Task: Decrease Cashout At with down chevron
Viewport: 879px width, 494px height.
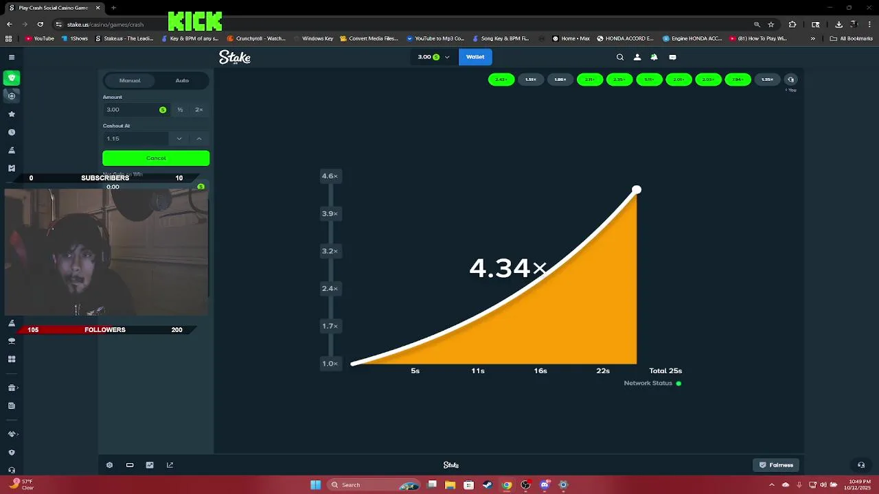Action: pyautogui.click(x=179, y=139)
